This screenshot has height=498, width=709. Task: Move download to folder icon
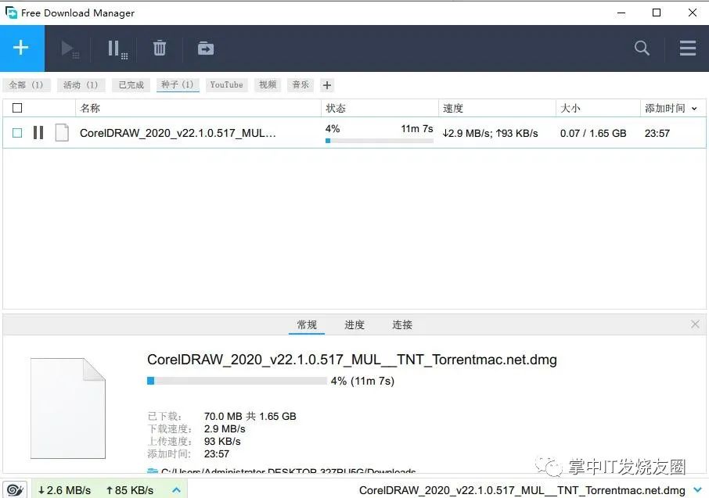(x=206, y=48)
